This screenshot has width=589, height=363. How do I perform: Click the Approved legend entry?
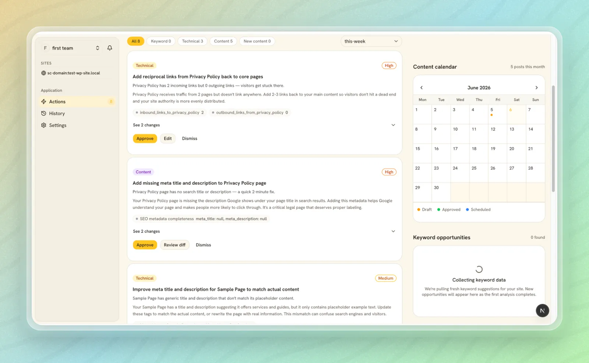pyautogui.click(x=449, y=210)
